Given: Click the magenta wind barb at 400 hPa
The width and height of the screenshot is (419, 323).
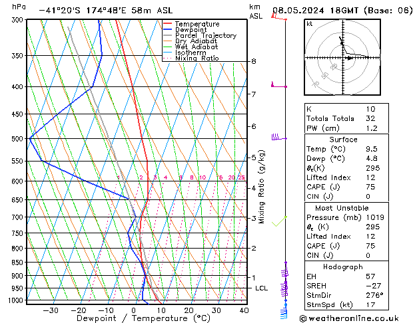Looking at the screenshot, I should click(x=279, y=85).
